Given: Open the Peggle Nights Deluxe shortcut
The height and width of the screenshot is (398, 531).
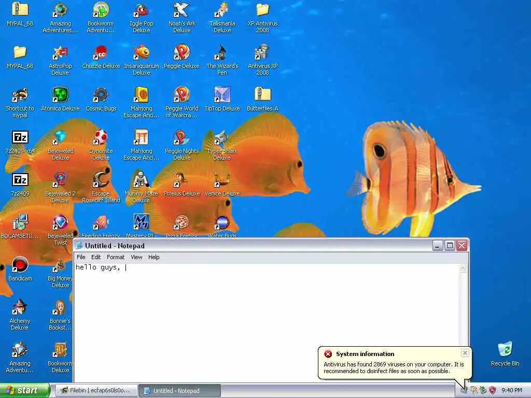Looking at the screenshot, I should click(x=182, y=145).
